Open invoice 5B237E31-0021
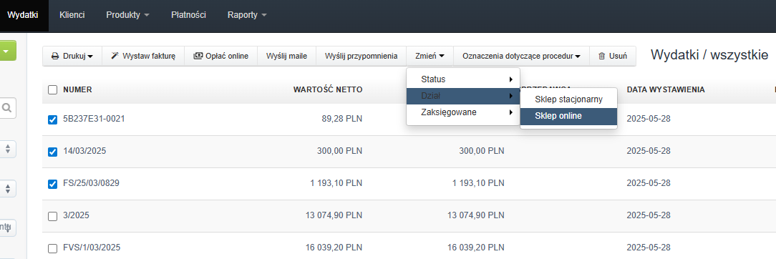 pyautogui.click(x=94, y=119)
